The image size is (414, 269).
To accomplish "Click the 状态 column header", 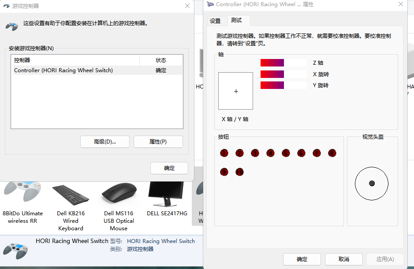I will pyautogui.click(x=161, y=60).
